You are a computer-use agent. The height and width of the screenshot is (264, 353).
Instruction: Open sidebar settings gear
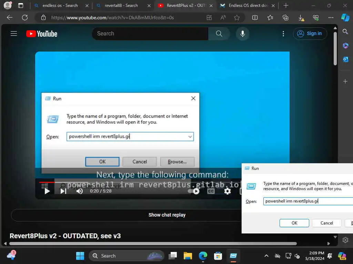[x=345, y=240]
